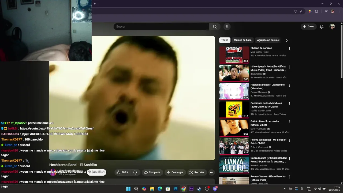Screen dimensions: 343x193
Task: Open options menu for Polimá Westcoast My Blood
Action: (x=289, y=140)
